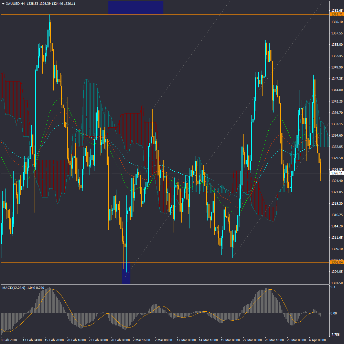Viewport: 344px width, 344px height.
Task: Click the -7.756 MACD scale minimum
Action: [335, 334]
